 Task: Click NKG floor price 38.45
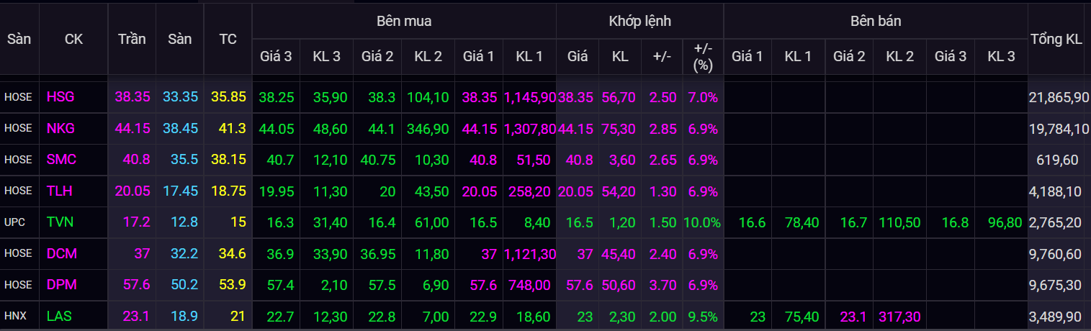181,128
